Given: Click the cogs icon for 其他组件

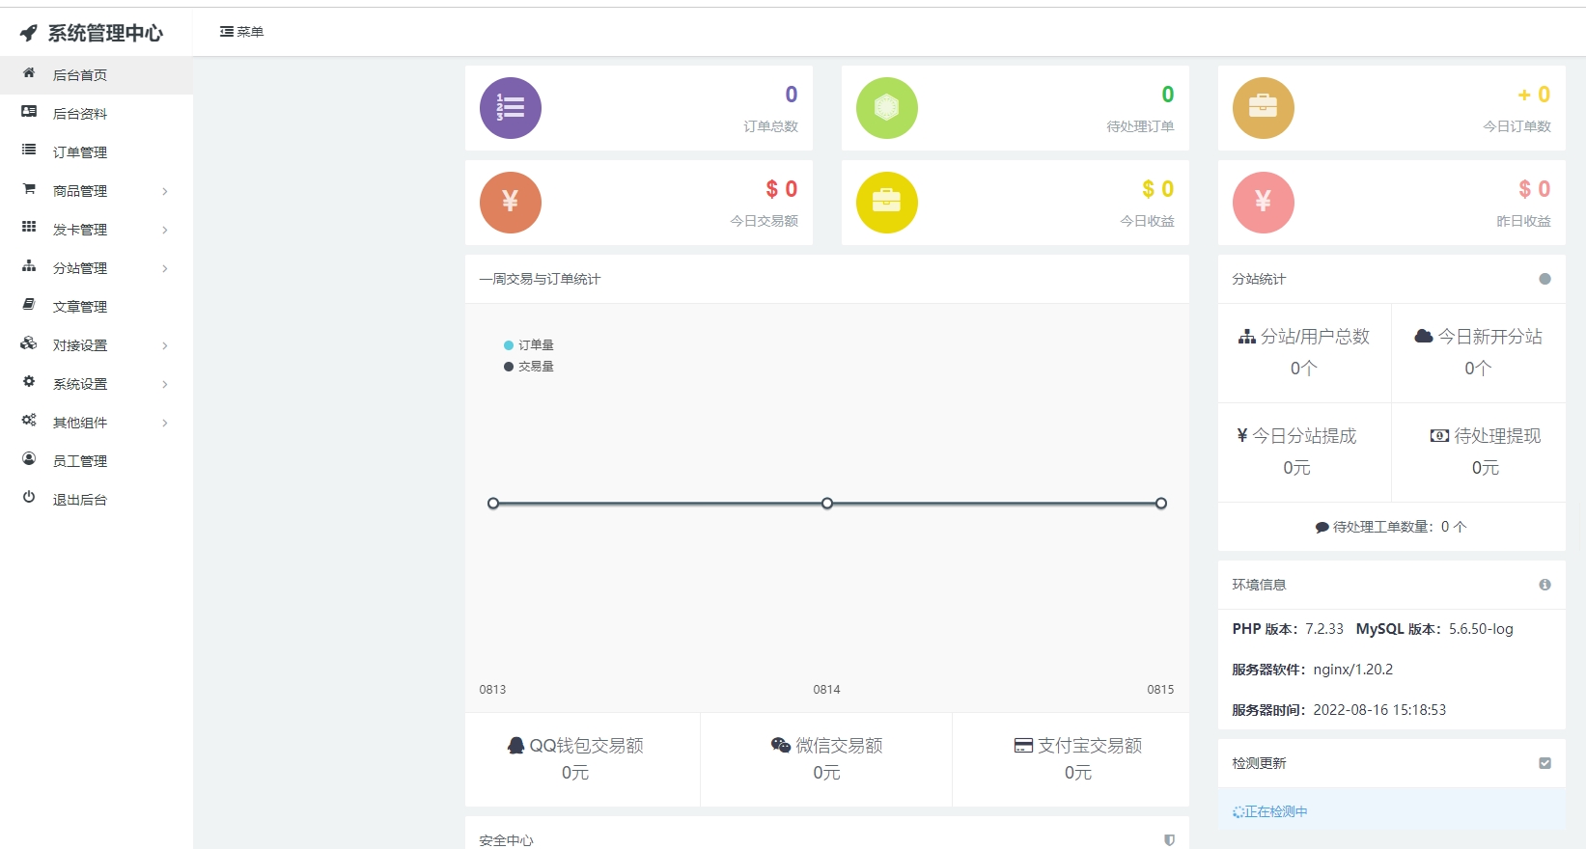Looking at the screenshot, I should pos(29,421).
